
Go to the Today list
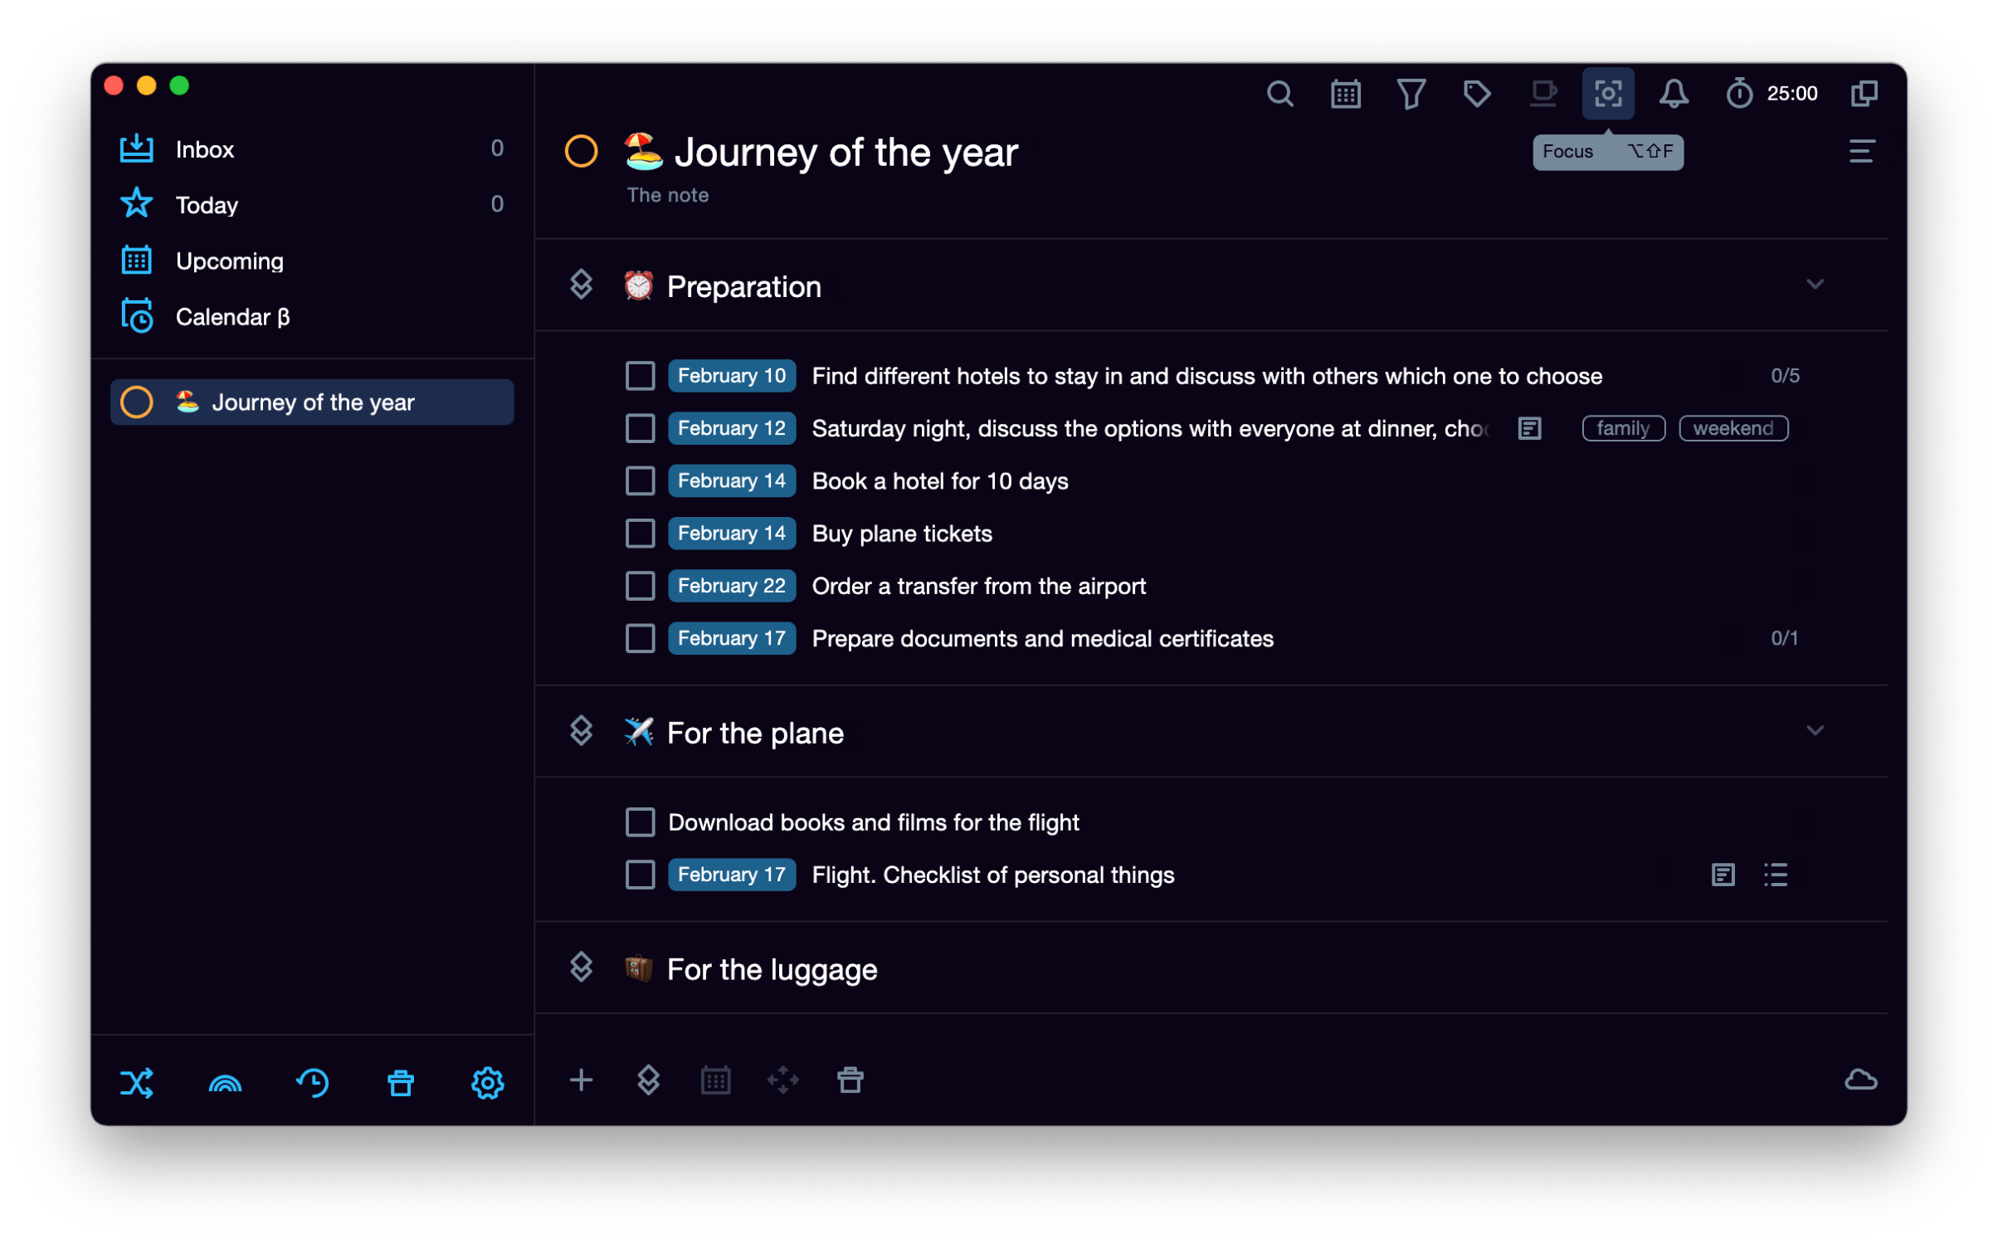(207, 204)
